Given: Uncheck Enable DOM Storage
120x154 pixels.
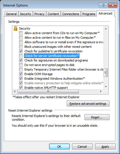Looking at the screenshot, I should click(21, 74).
